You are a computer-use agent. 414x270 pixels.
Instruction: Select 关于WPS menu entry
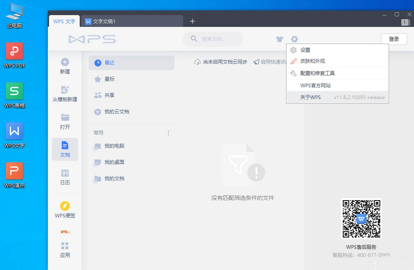click(338, 97)
